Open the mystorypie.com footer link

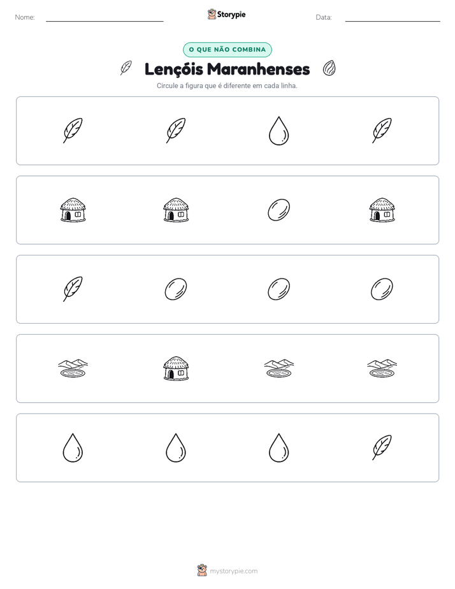(233, 571)
